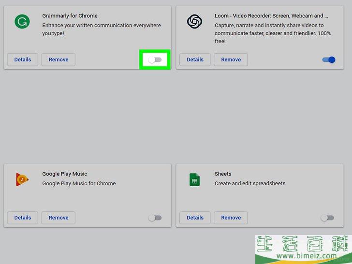Viewport: 352px width, 264px height.
Task: Show Details for Google Play Music
Action: (23, 218)
